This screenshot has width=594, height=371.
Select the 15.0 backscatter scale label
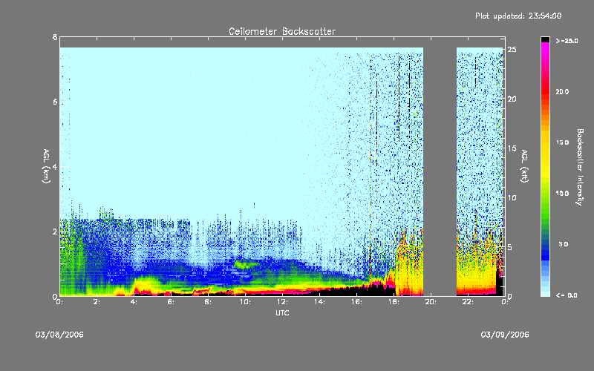tap(562, 142)
